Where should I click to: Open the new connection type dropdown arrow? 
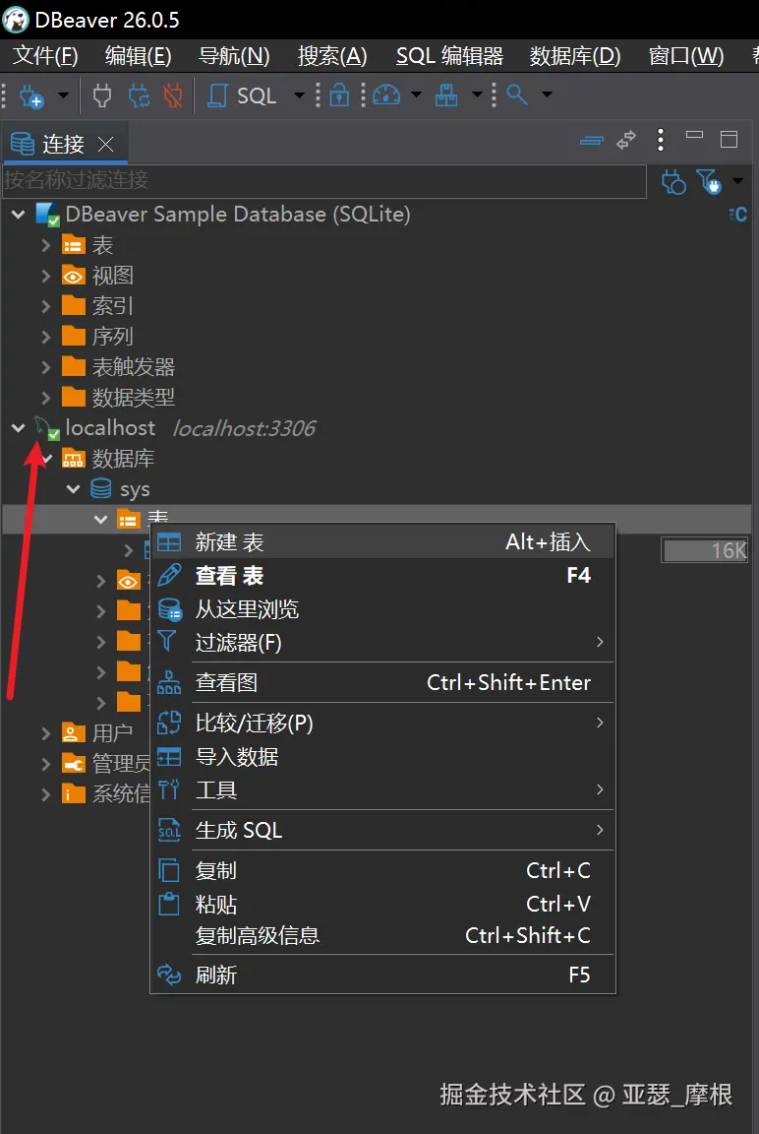pos(63,94)
